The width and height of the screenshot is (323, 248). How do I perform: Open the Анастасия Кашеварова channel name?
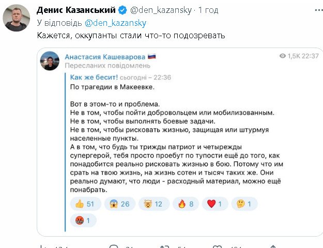click(105, 56)
